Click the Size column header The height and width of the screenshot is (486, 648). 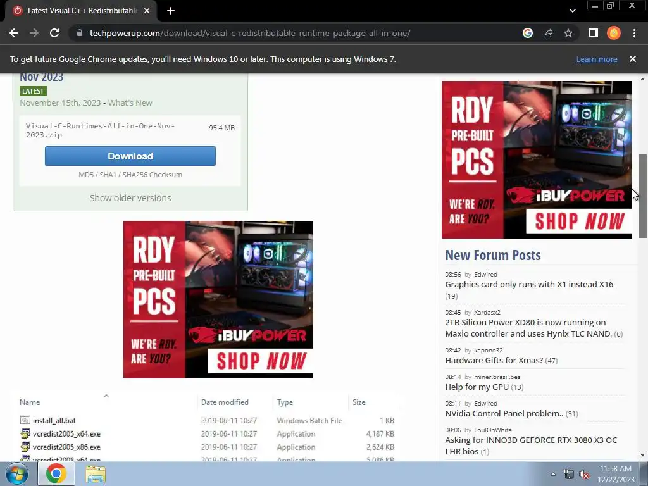359,402
